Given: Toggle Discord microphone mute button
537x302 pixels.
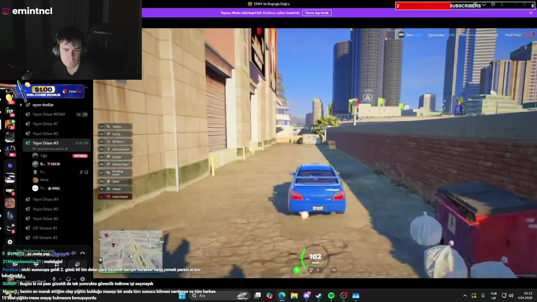Looking at the screenshot, I should 54,279.
